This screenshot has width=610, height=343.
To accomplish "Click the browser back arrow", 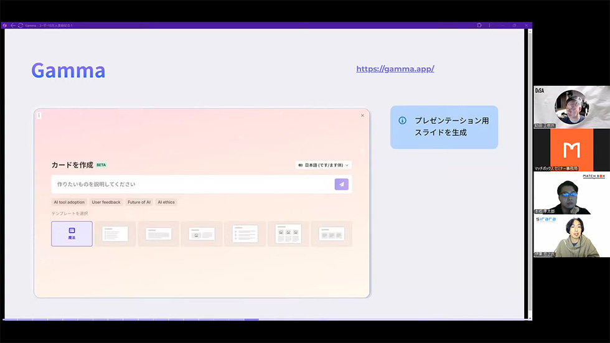I will (13, 26).
